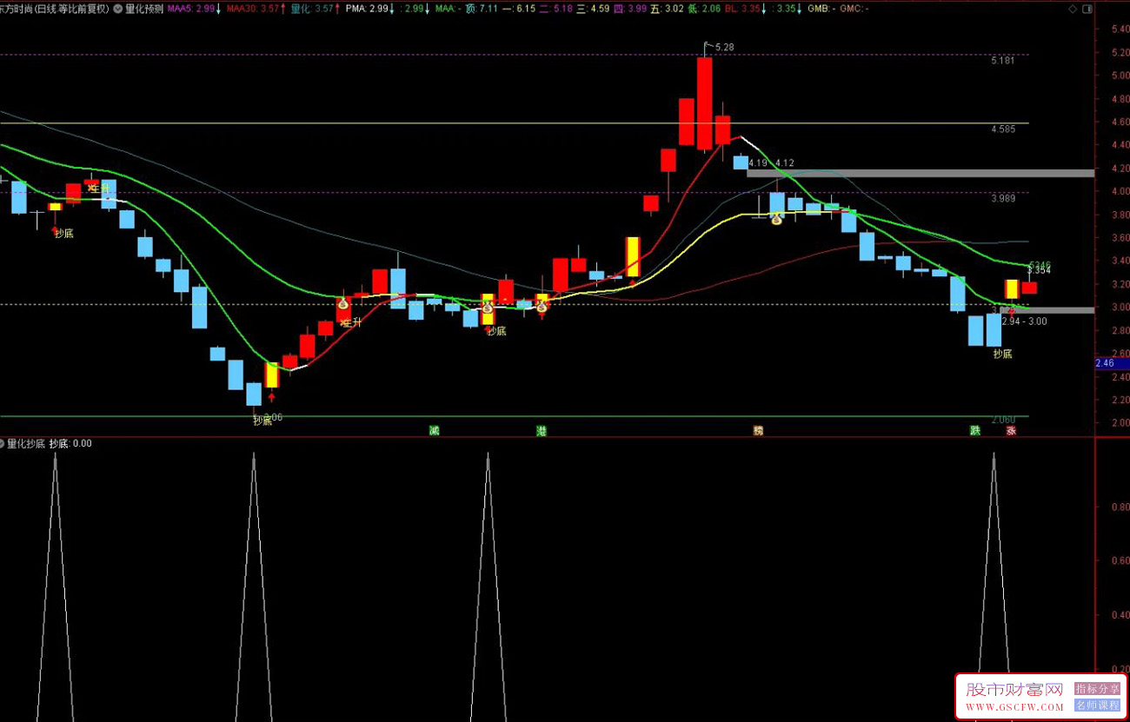Click the 2.060 support level label
Viewport: 1130px width, 722px height.
pos(1002,421)
